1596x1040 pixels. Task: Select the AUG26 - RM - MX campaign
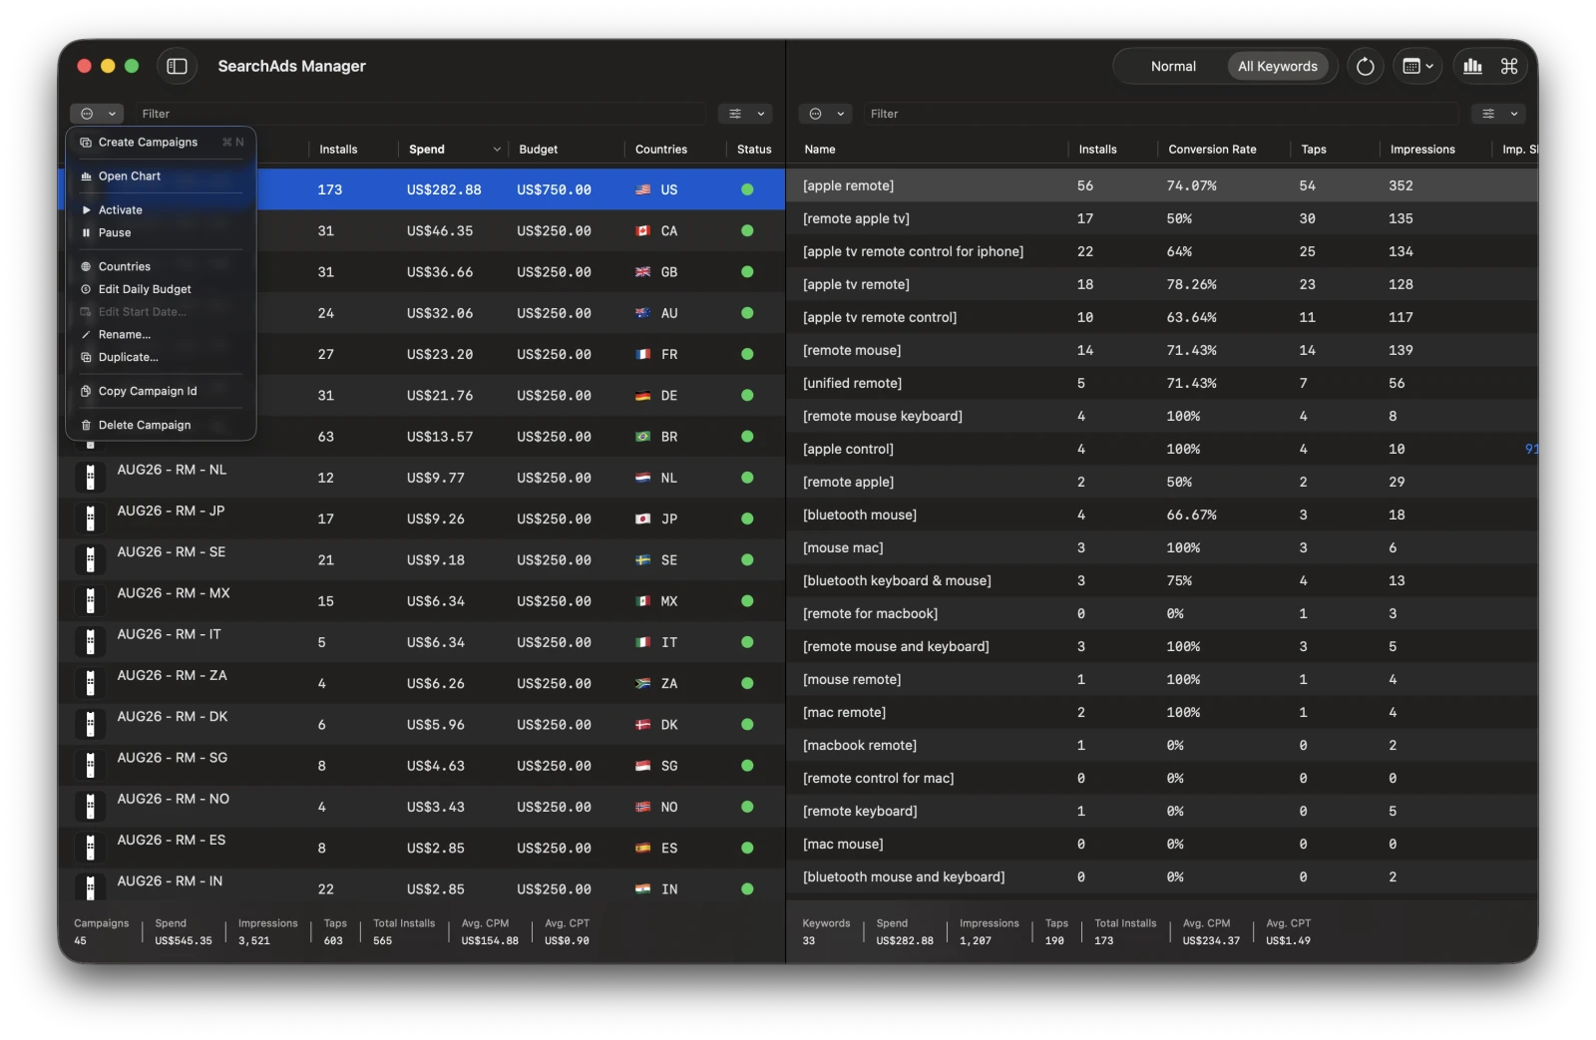click(422, 601)
